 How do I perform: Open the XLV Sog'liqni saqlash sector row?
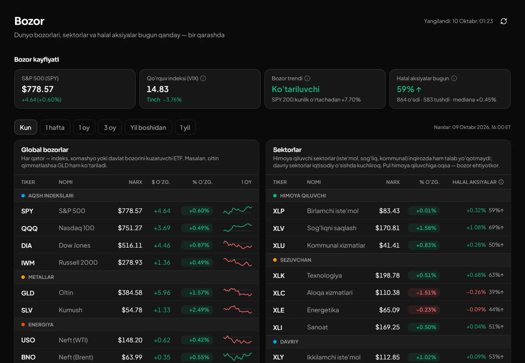coord(388,228)
